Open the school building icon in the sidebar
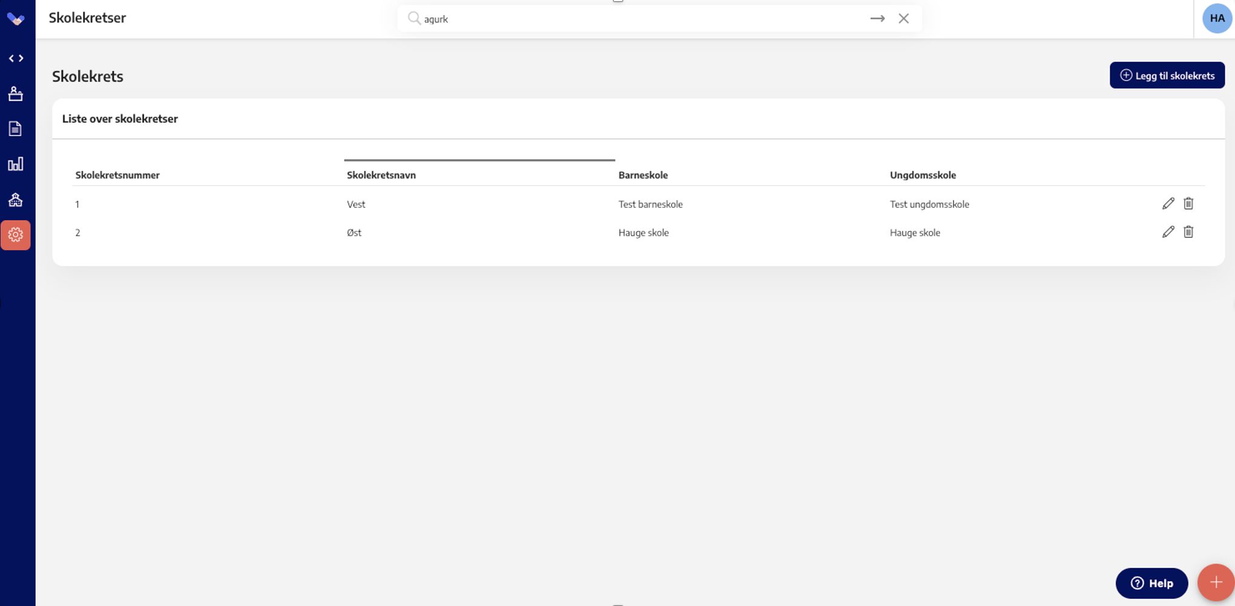Viewport: 1235px width, 606px height. pos(16,200)
